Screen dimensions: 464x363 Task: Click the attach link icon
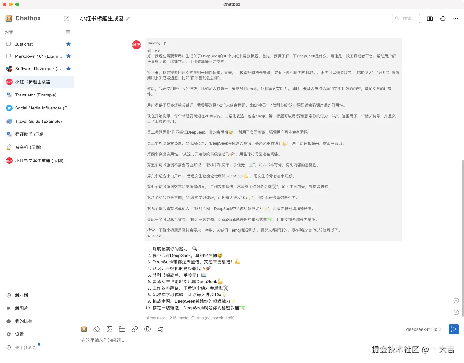pos(135,329)
